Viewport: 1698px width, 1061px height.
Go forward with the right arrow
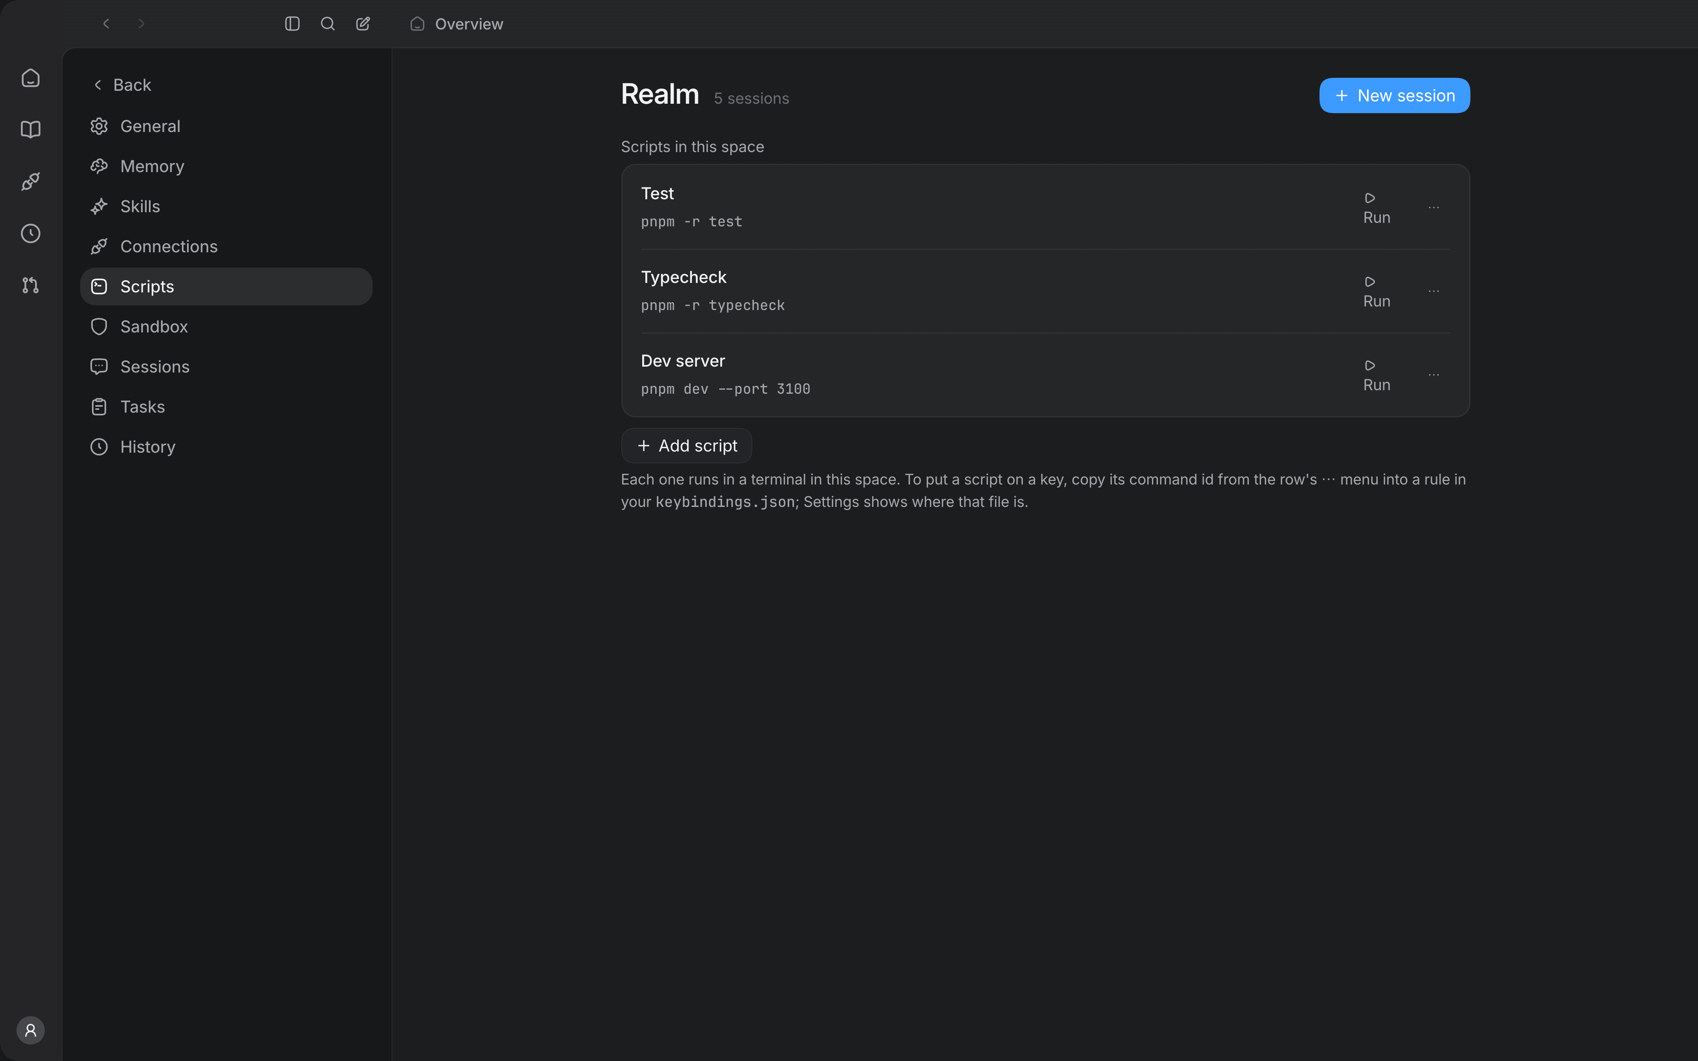141,24
